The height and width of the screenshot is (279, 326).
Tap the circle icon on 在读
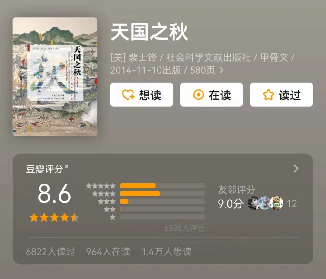(x=199, y=95)
